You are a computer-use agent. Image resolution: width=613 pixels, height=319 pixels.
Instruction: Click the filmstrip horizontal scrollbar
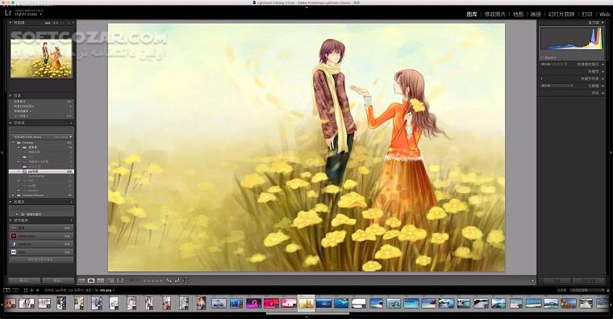click(x=307, y=313)
